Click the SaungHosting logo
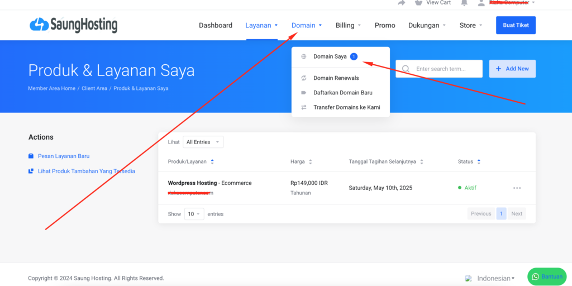 point(73,25)
